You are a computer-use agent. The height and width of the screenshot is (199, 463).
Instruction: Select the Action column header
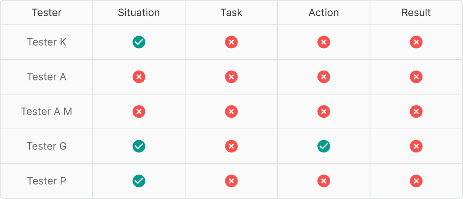click(x=323, y=13)
